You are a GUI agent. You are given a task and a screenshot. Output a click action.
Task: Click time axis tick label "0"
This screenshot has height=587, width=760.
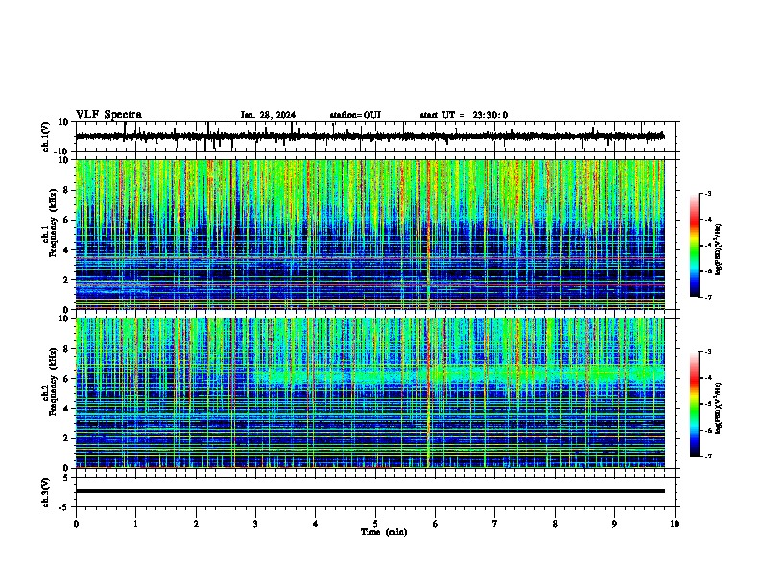tap(76, 524)
